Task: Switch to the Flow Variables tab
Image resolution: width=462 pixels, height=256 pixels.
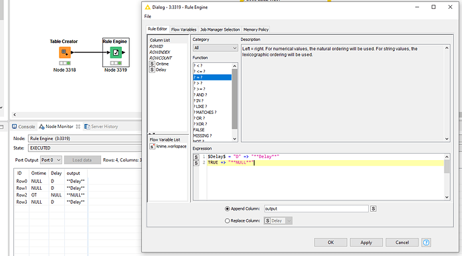Action: [183, 29]
